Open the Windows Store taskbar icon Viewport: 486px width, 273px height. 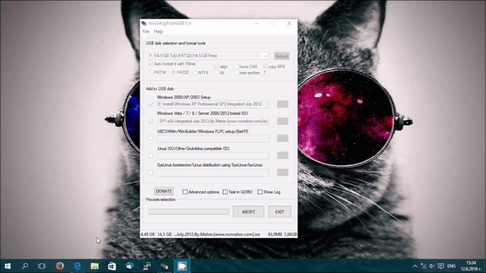[x=112, y=266]
